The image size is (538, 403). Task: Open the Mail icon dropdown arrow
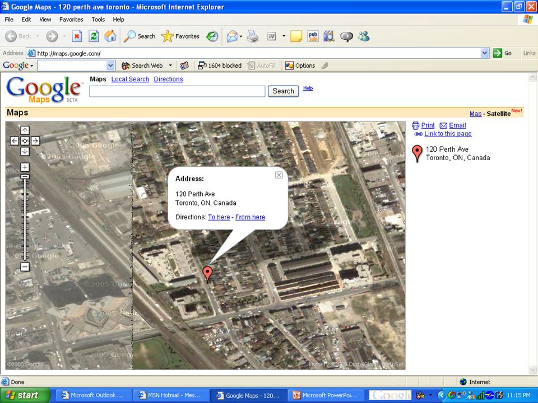tap(241, 36)
